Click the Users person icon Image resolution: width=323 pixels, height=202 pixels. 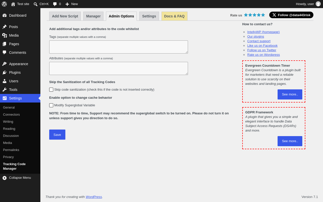5,81
